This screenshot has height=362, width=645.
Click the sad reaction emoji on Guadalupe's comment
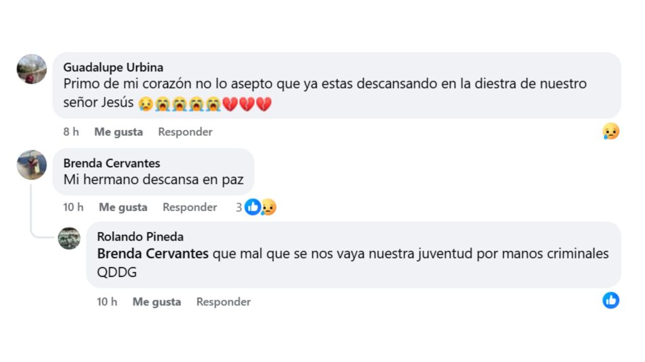point(610,131)
